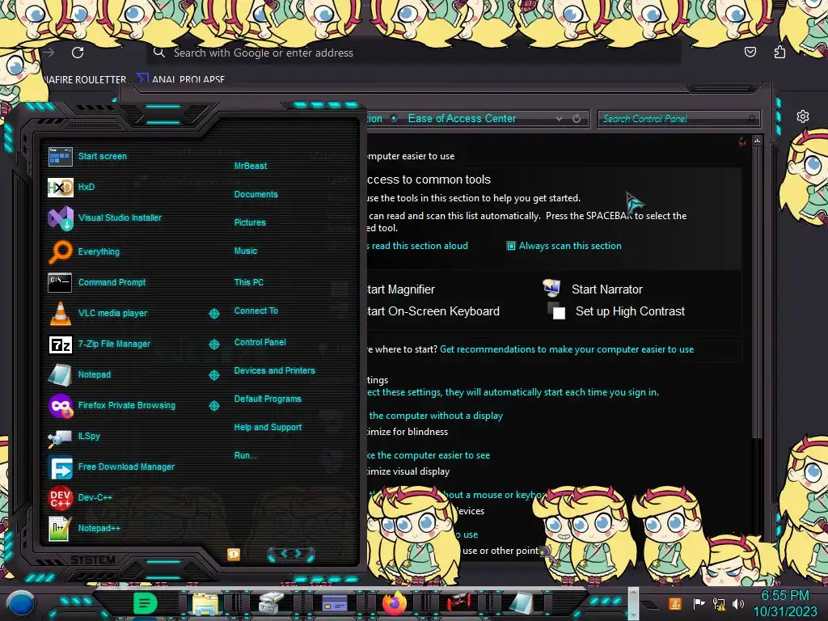Click the start menu All Programs arrows
Viewport: 828px width, 621px height.
290,554
